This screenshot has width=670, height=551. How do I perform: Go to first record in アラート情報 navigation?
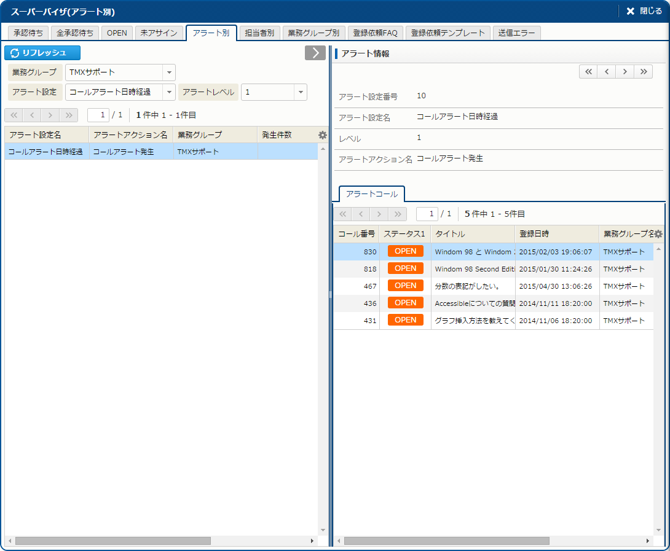(x=588, y=72)
